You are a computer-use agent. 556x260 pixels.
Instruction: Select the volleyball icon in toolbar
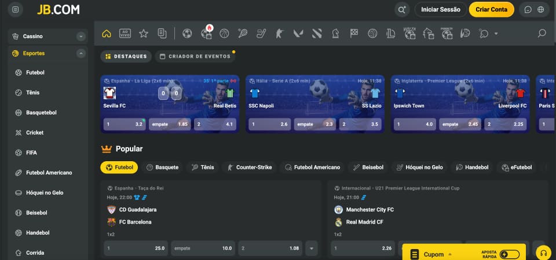(372, 34)
